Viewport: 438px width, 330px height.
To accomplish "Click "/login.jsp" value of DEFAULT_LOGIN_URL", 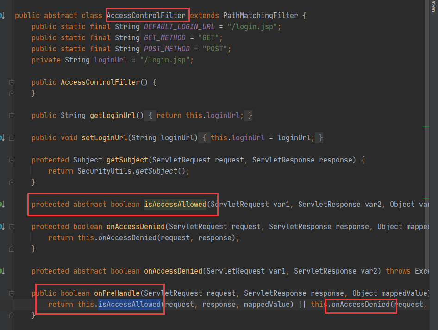I will click(x=252, y=27).
